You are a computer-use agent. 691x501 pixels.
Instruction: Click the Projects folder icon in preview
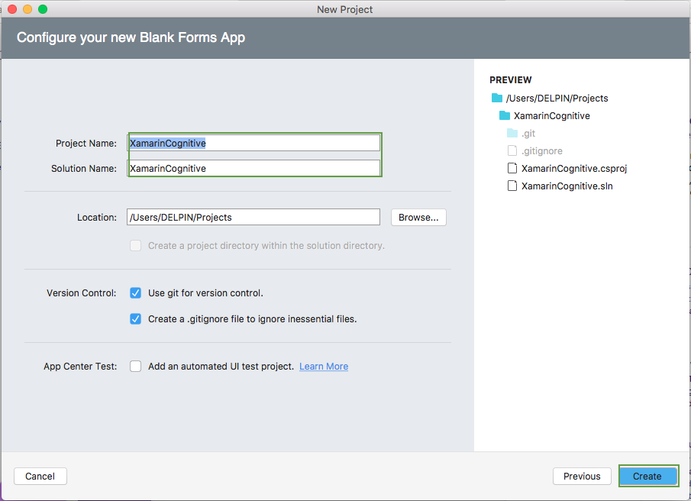coord(496,98)
